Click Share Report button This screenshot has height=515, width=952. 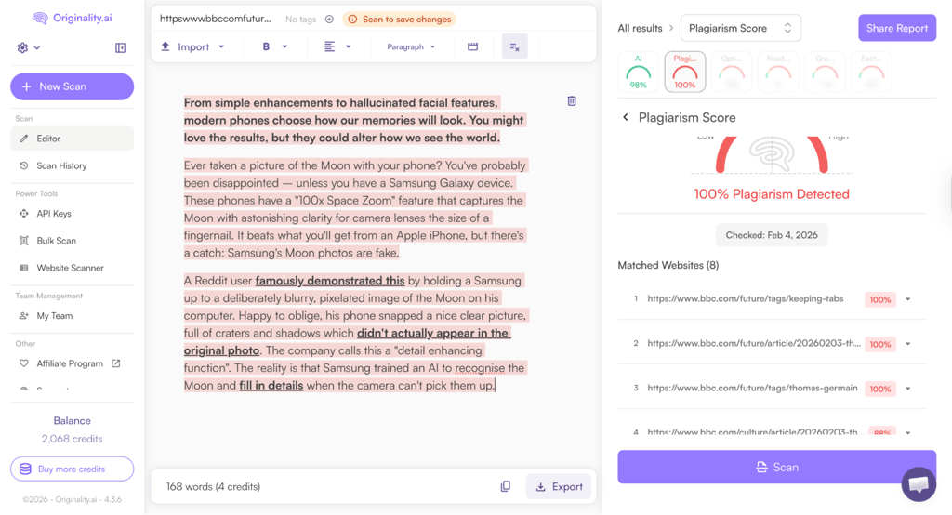click(897, 28)
